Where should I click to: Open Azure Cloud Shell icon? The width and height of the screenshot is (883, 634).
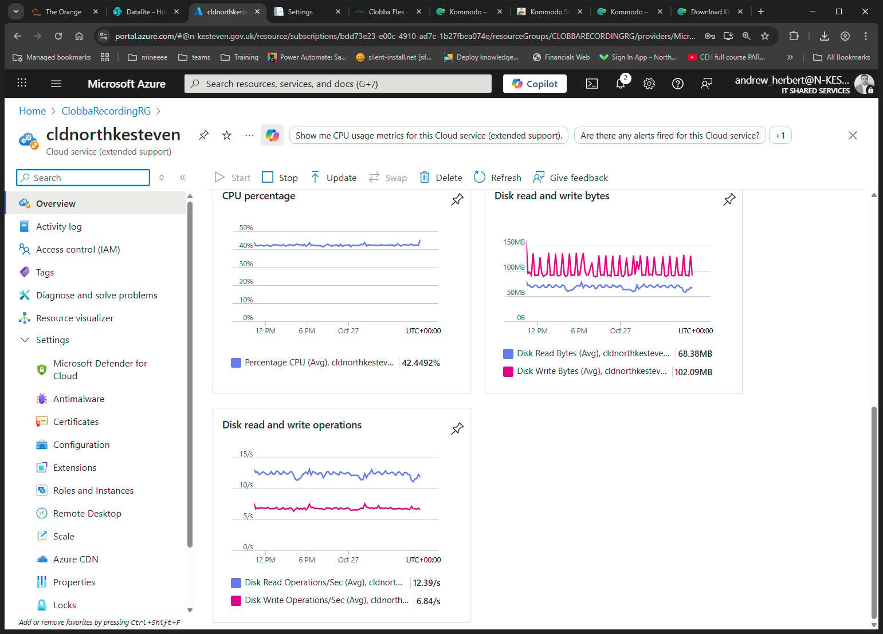point(592,84)
